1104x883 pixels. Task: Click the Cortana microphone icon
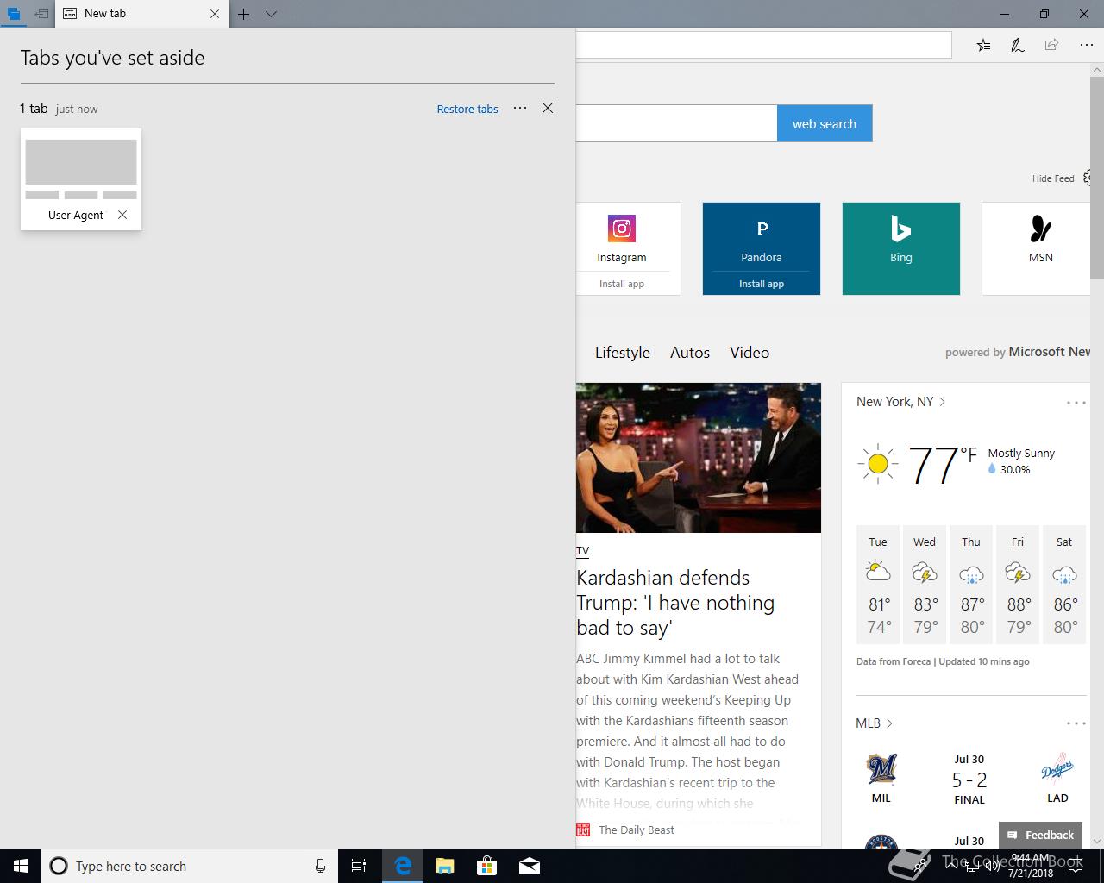pyautogui.click(x=320, y=866)
